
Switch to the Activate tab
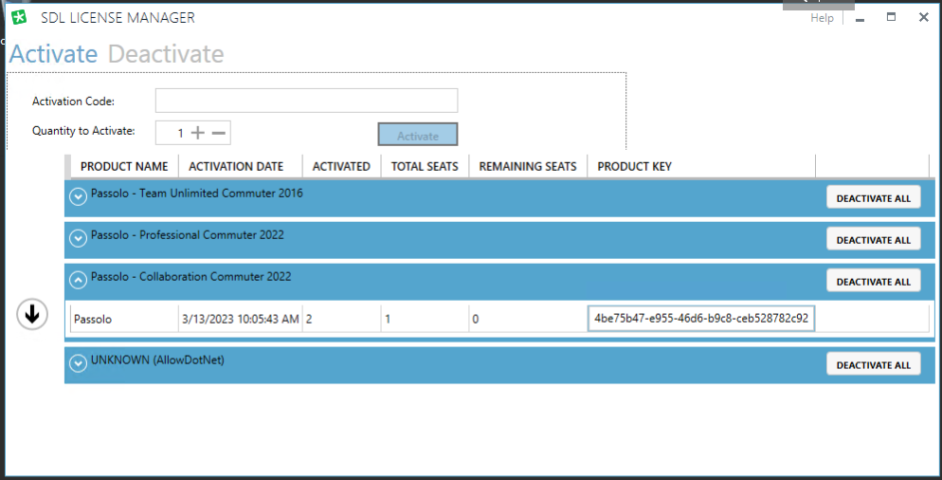[x=53, y=54]
